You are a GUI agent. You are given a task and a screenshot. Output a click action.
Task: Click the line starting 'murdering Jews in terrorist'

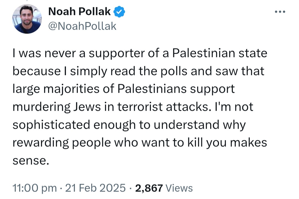133,107
